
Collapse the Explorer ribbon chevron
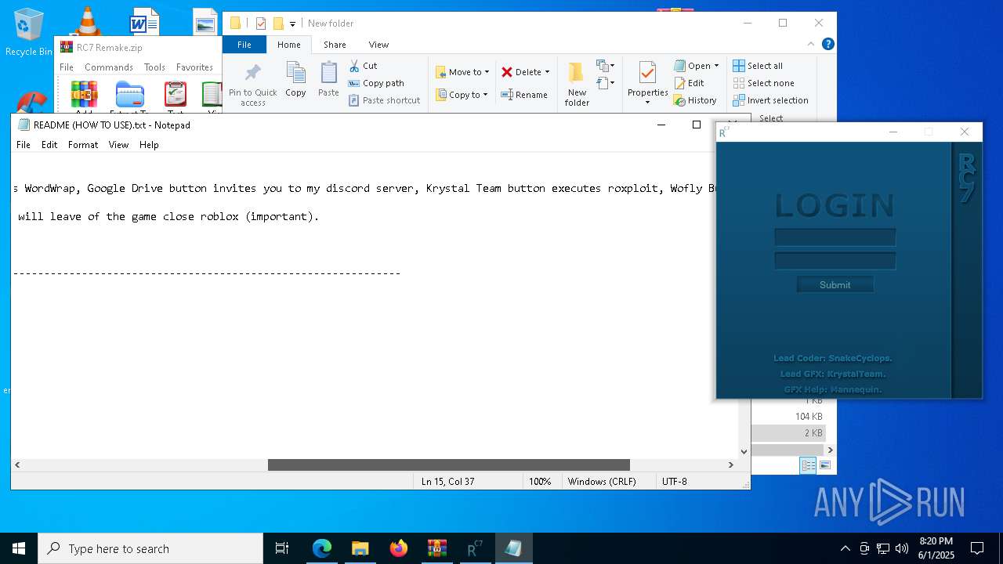811,45
